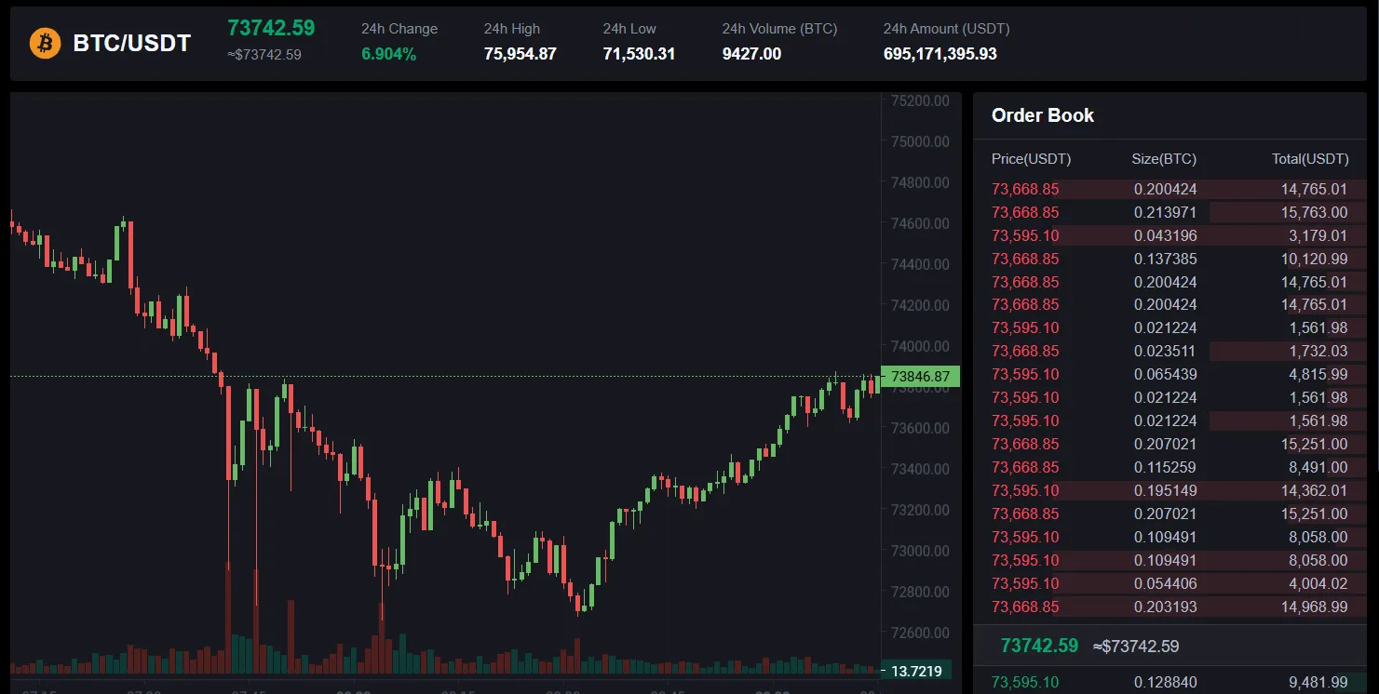Select ask order with size 0.203193
This screenshot has width=1379, height=694.
pos(1169,607)
